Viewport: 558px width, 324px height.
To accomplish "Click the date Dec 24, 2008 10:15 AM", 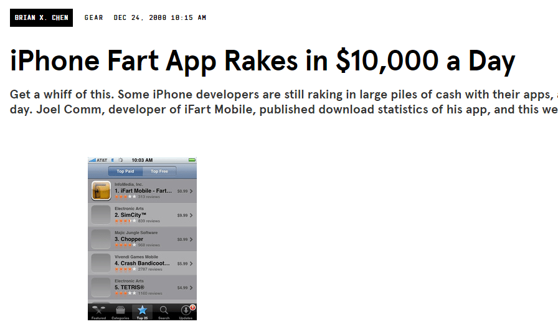I will tap(160, 18).
